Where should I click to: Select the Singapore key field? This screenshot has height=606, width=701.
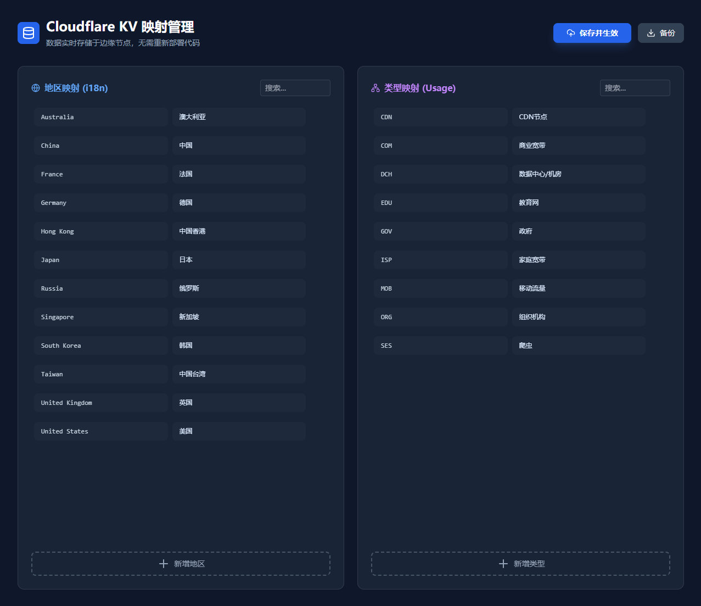tap(101, 317)
